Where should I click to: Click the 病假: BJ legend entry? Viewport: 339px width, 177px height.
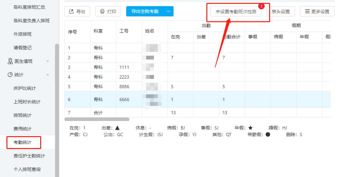[x=176, y=128]
